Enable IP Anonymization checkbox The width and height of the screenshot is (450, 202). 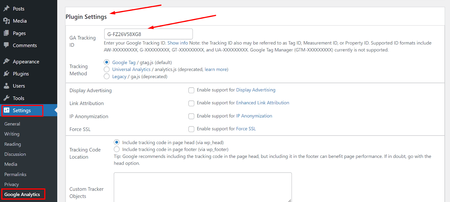191,116
